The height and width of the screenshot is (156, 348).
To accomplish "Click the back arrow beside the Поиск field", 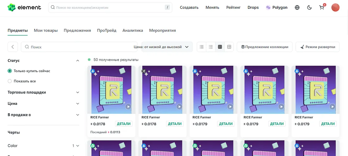I will click(x=13, y=47).
